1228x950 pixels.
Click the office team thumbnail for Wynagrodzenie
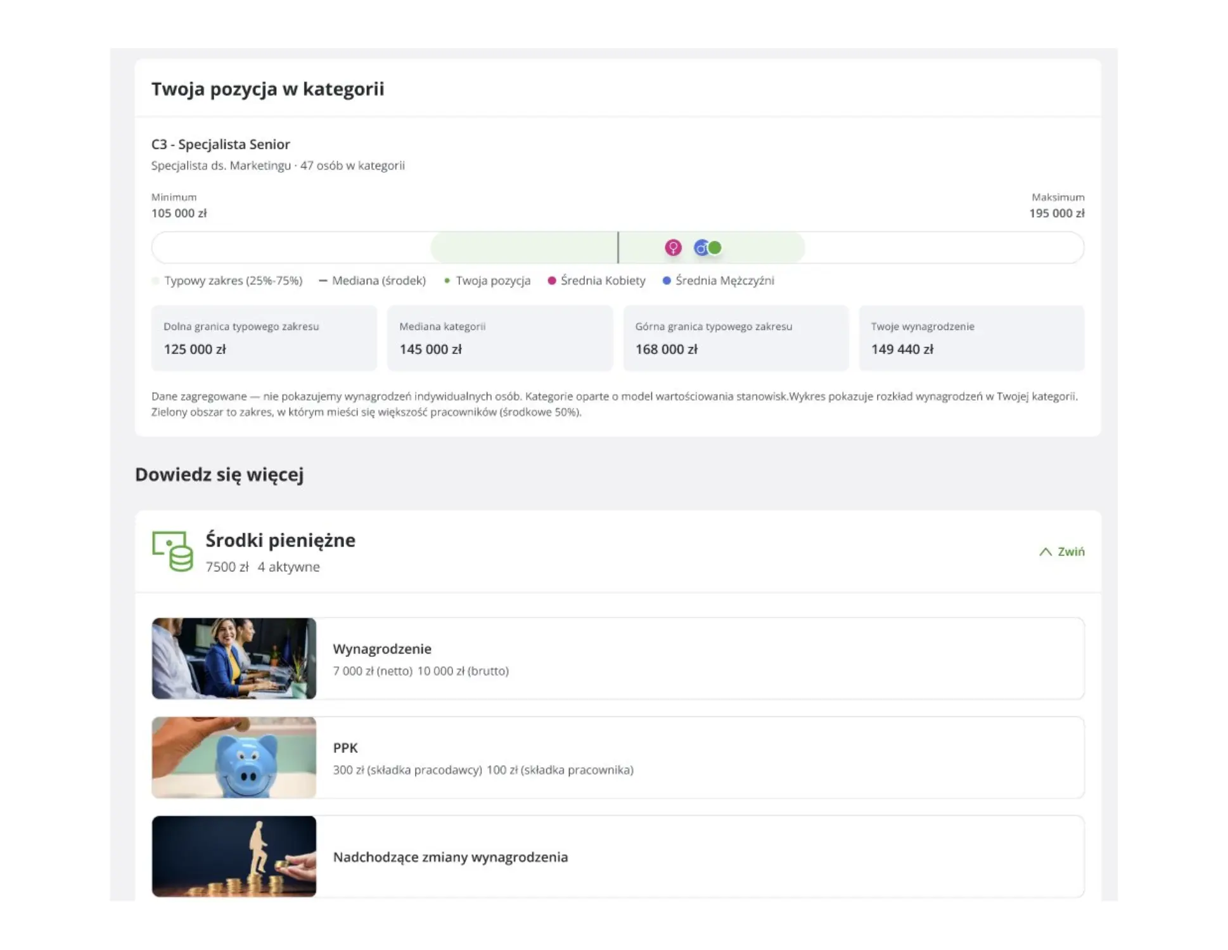(x=234, y=659)
